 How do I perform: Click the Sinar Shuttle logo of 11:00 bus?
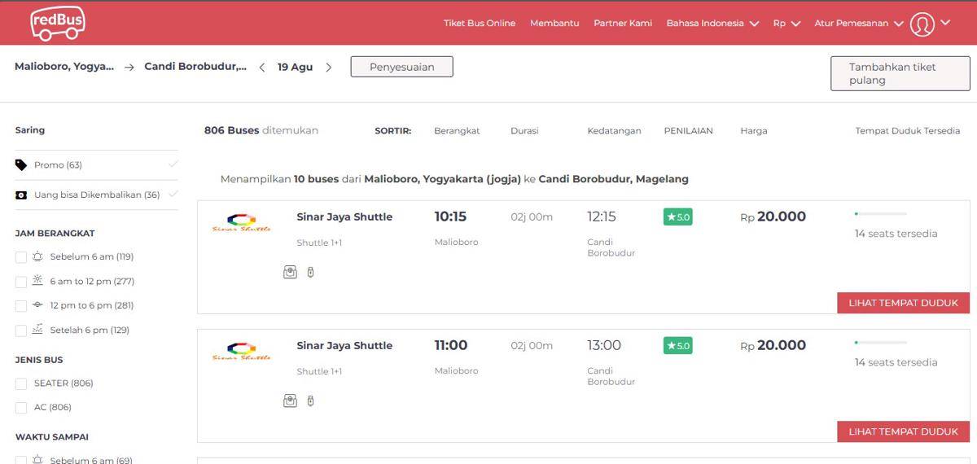tap(241, 351)
